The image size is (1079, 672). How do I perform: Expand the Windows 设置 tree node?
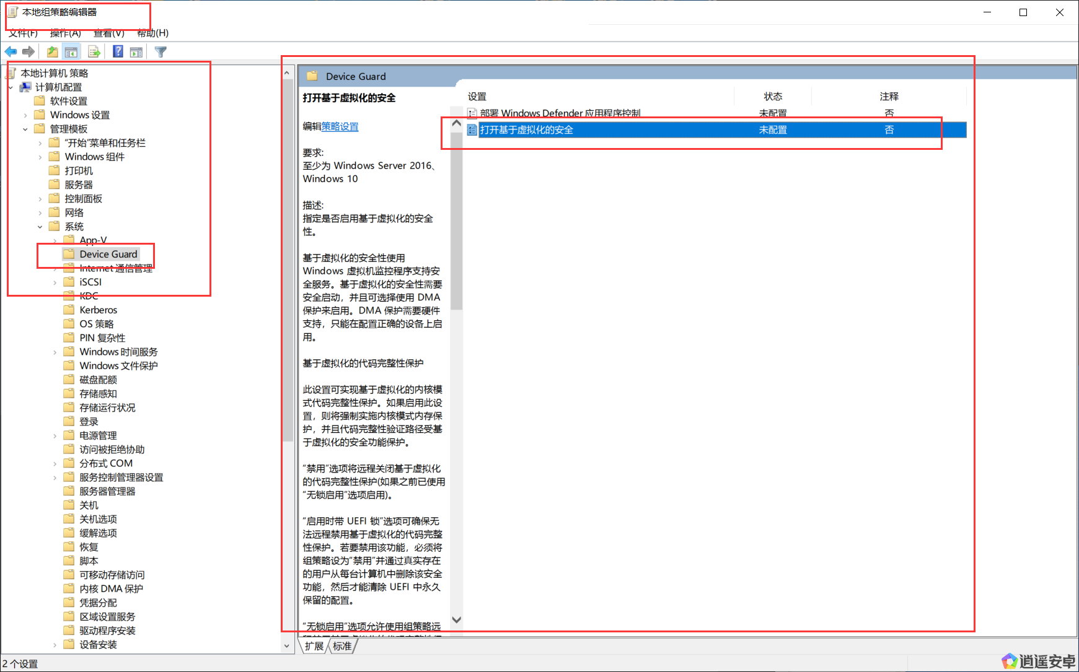[25, 115]
